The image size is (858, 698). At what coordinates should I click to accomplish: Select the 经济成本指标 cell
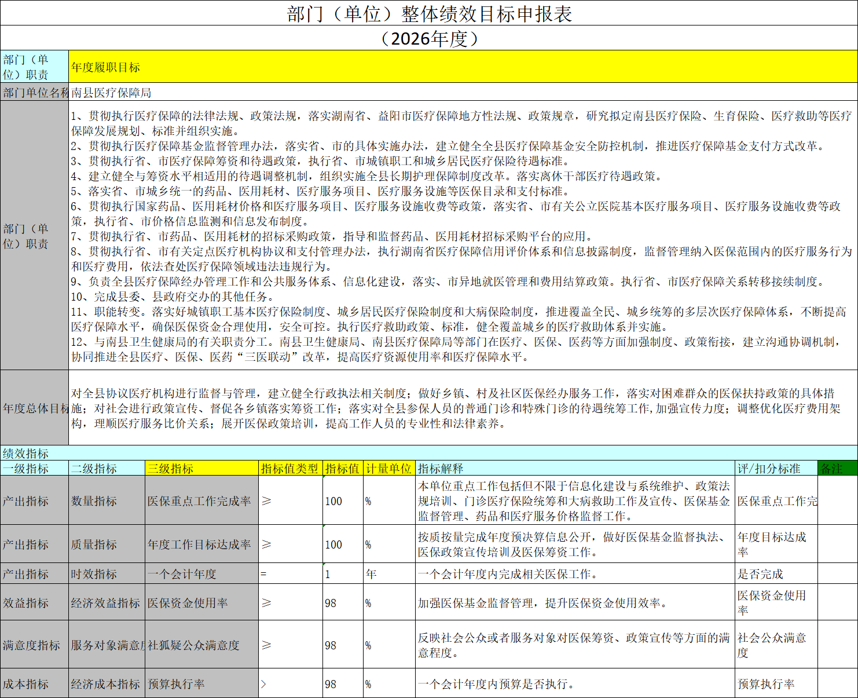(x=107, y=684)
